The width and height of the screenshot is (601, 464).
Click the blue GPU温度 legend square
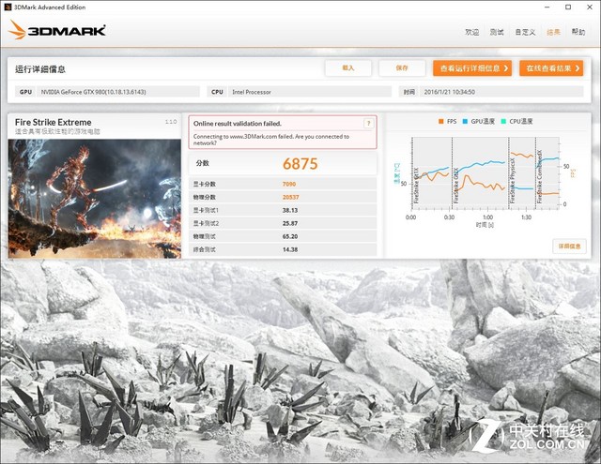tap(467, 122)
